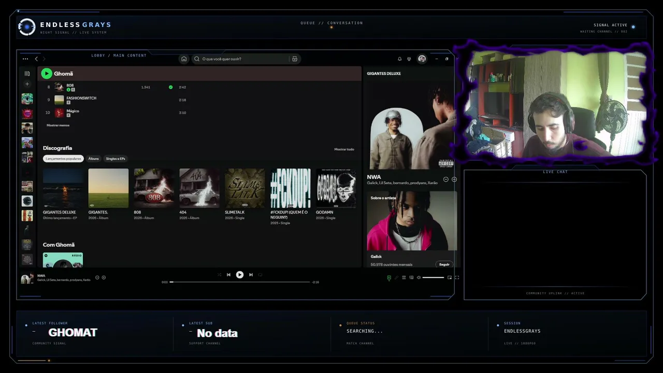Add NWA to library via the panel's plus icon
The width and height of the screenshot is (663, 373).
[454, 179]
